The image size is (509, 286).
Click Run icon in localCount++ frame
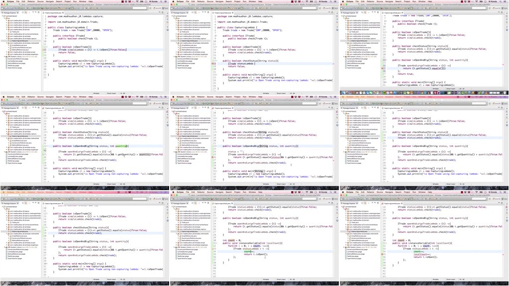(378, 199)
